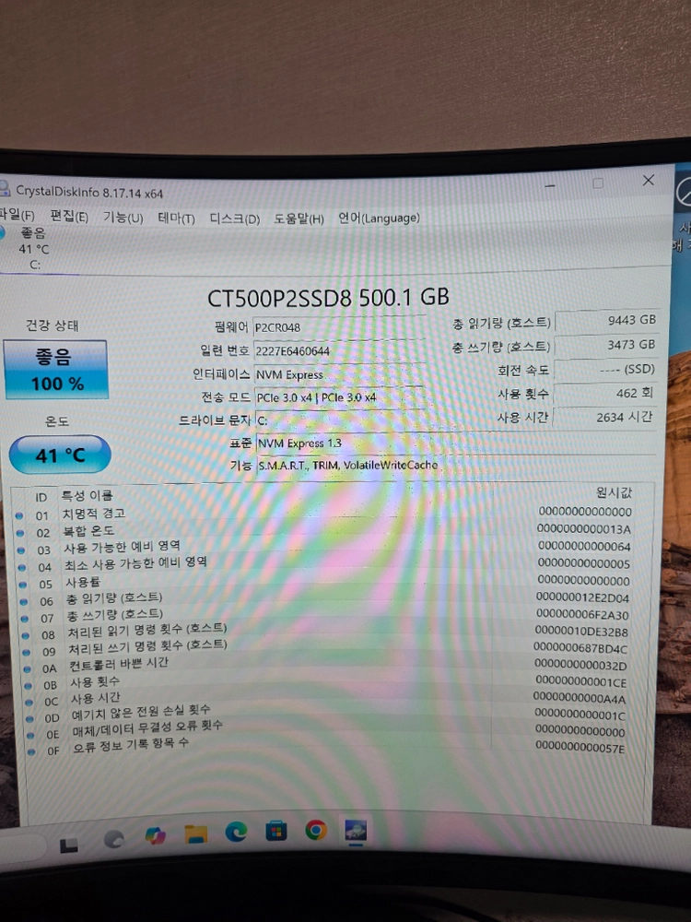
Task: Launch Google Chrome from the taskbar
Action: point(316,831)
